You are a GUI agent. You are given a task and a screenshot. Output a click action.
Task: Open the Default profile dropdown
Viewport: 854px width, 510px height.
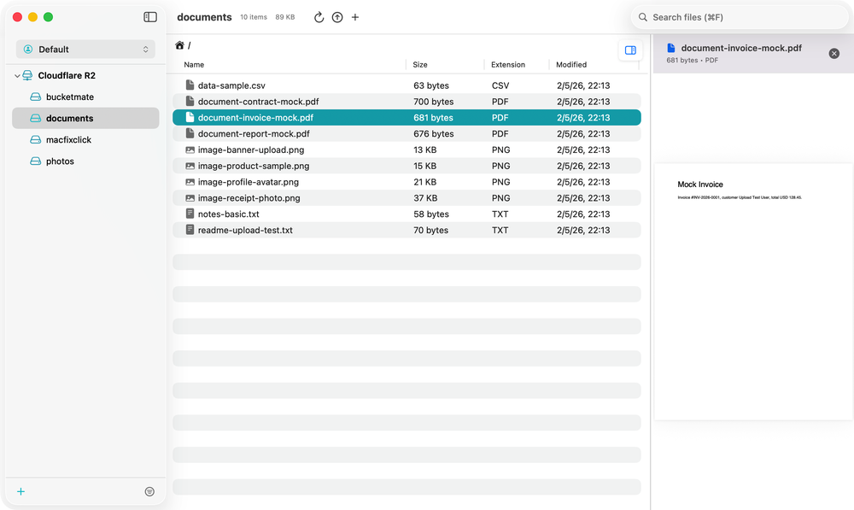[x=85, y=49]
